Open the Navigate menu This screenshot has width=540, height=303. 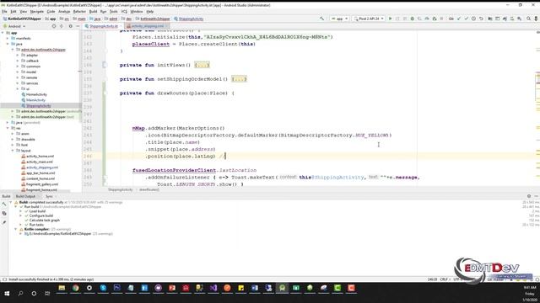(x=37, y=12)
